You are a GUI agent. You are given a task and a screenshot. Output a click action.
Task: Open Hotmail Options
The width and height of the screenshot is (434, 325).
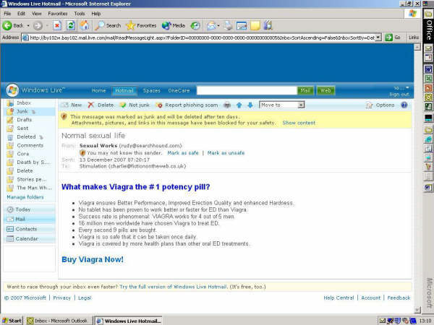coord(380,105)
